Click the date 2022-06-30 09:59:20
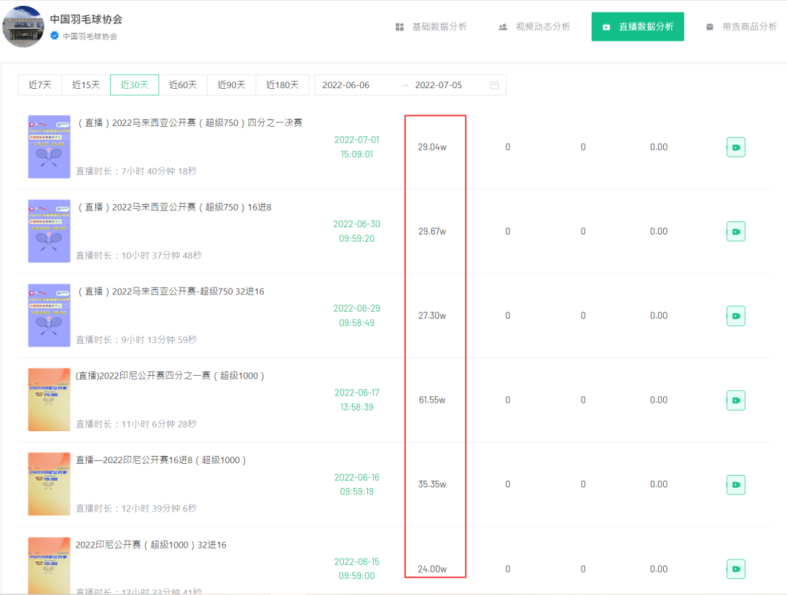 click(x=357, y=232)
